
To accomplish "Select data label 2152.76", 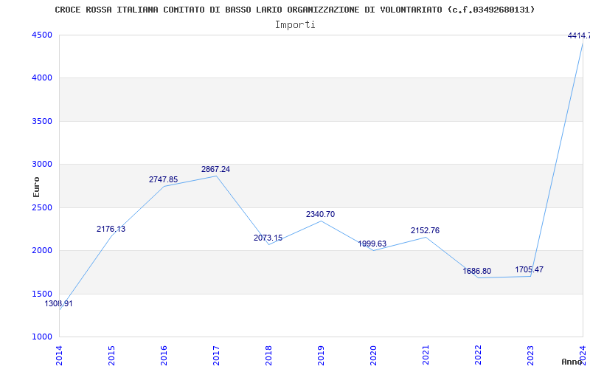I will click(425, 230).
